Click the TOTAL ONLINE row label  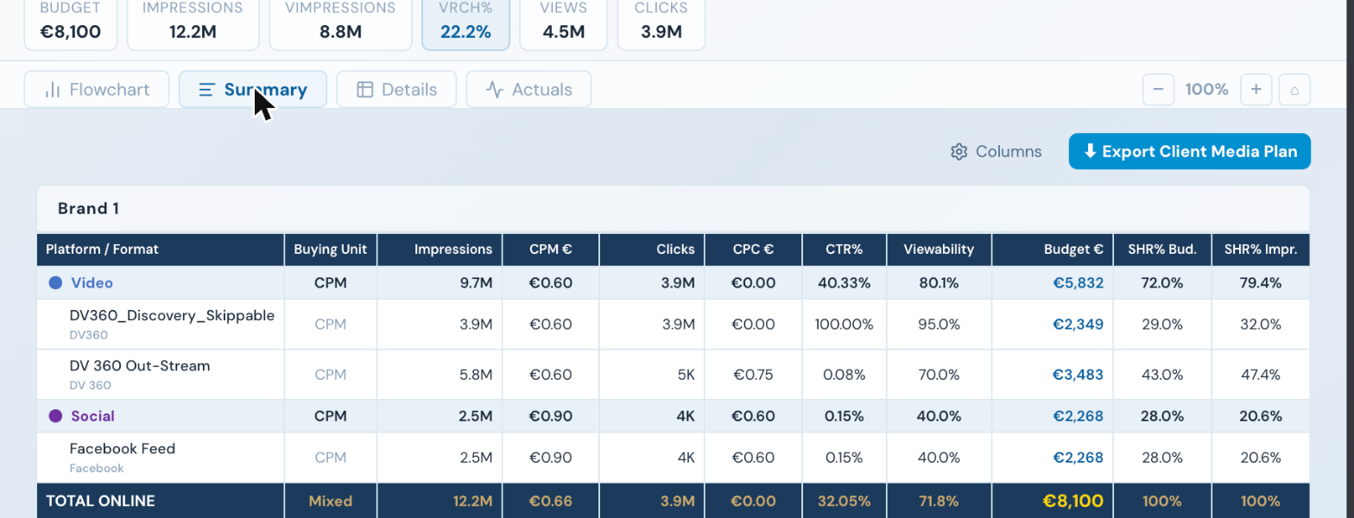100,501
